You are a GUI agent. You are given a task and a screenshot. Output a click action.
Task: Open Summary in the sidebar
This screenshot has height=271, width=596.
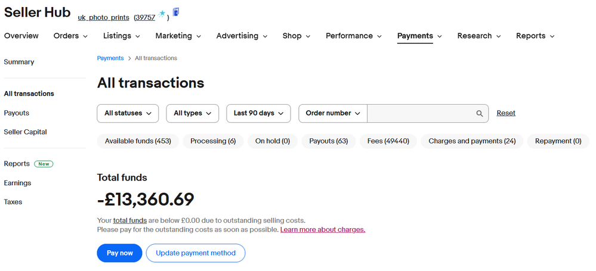coord(19,62)
